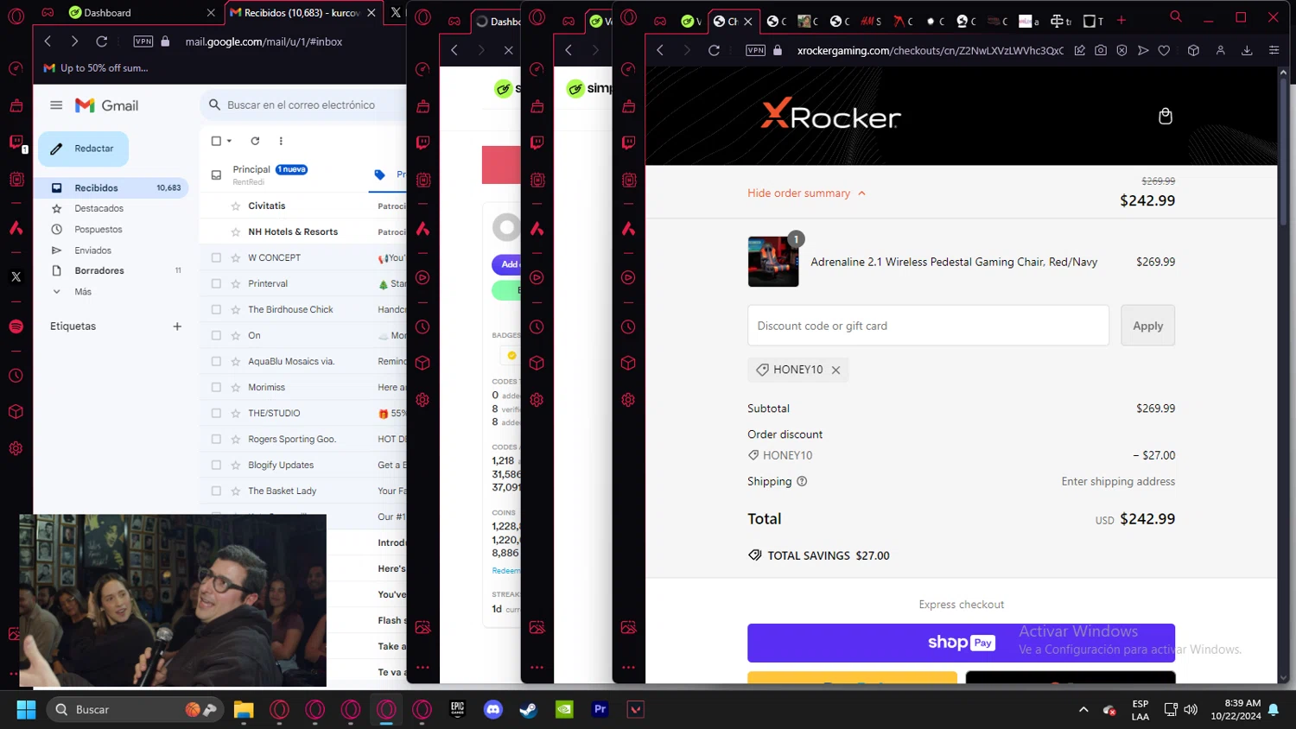This screenshot has height=729, width=1296.
Task: Click the Windows taskbar Buscar search box
Action: point(135,709)
